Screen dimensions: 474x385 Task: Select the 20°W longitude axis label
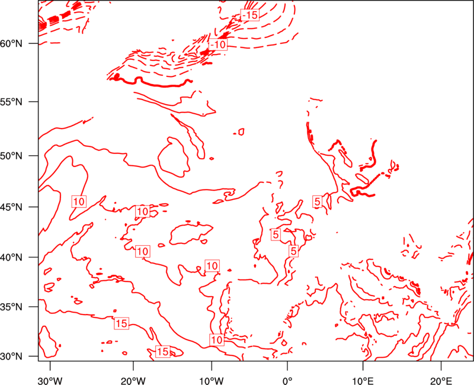click(x=133, y=381)
